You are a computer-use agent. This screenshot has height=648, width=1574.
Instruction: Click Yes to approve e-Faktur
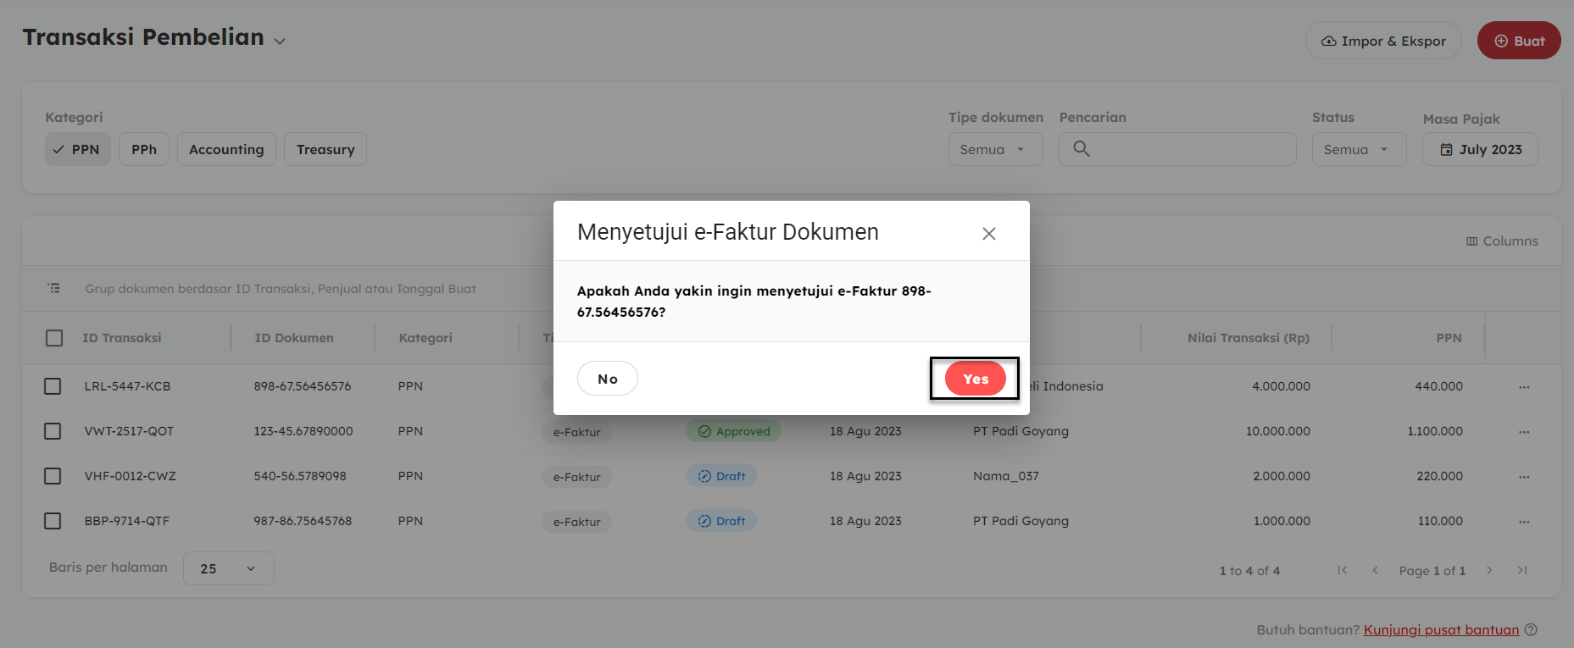(975, 379)
